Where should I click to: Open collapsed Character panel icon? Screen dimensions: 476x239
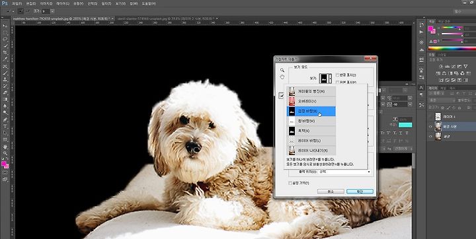point(421,87)
